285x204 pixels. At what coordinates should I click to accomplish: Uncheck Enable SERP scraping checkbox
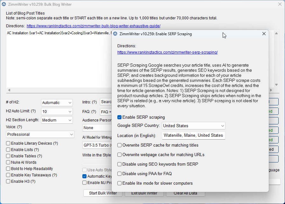click(x=119, y=117)
